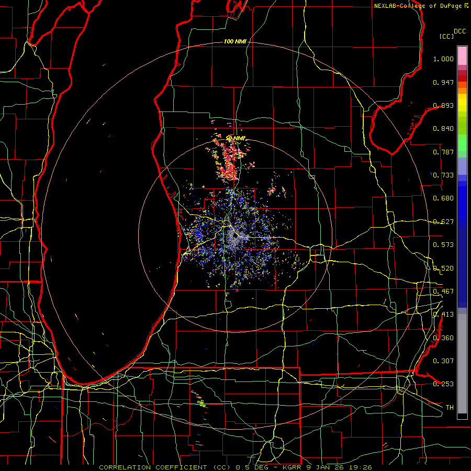Viewport: 471px width, 471px height.
Task: Click the 50 NMI range ring label
Action: 235,138
